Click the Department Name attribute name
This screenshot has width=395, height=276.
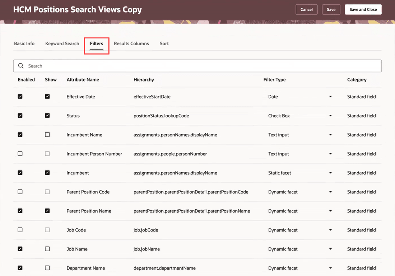coord(86,268)
